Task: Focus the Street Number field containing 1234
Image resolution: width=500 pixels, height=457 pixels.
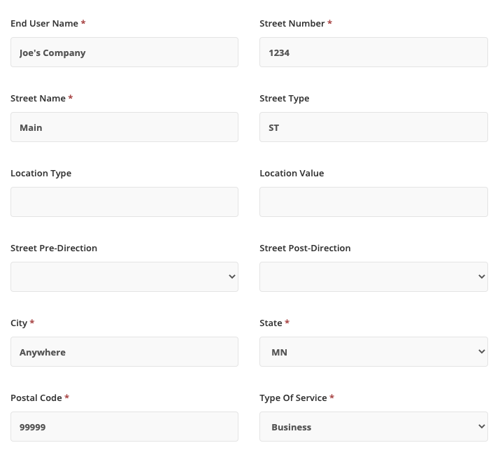Action: coord(373,52)
